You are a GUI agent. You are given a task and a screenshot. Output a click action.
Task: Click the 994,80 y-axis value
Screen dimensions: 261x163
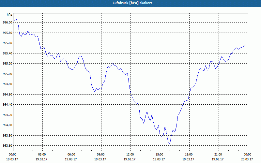tap(8, 84)
